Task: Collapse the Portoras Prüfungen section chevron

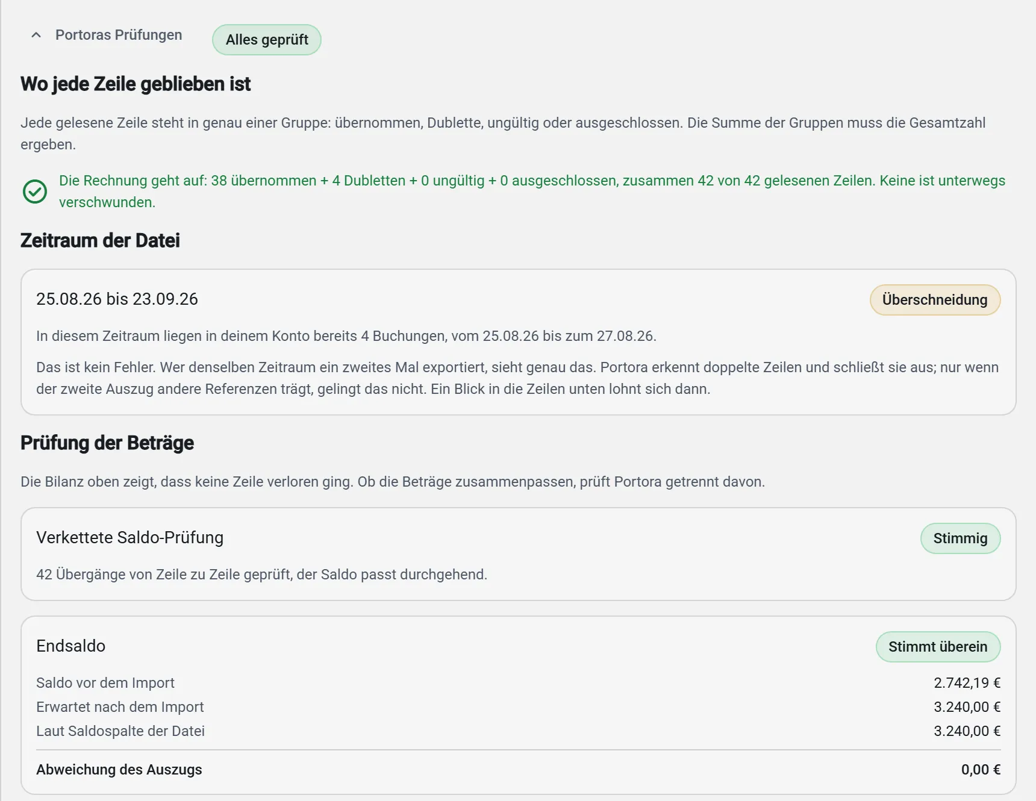Action: [x=36, y=35]
